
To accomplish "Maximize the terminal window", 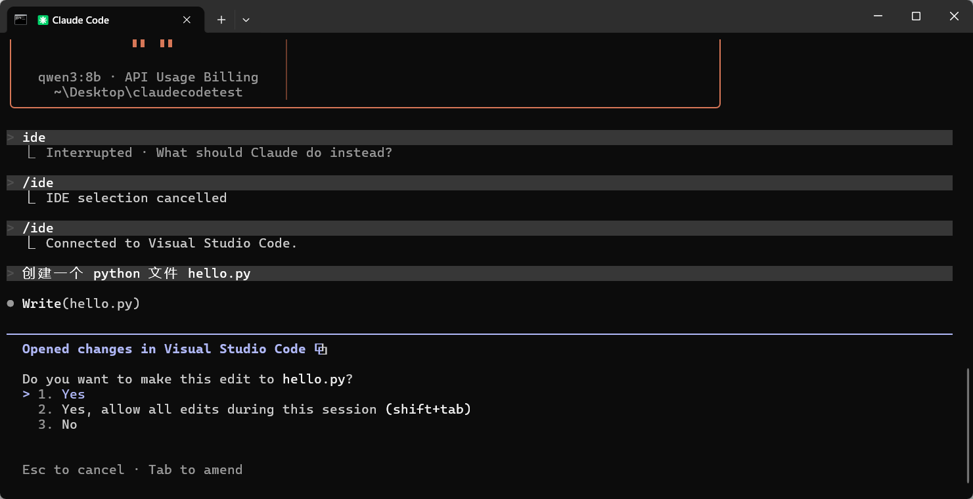I will coord(916,16).
